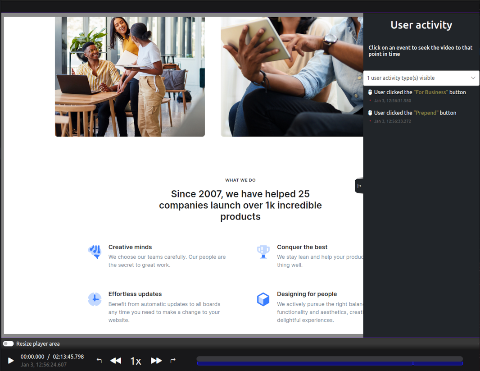Jump forward using the right curved arrow
Screen dimensions: 480x371
point(172,361)
